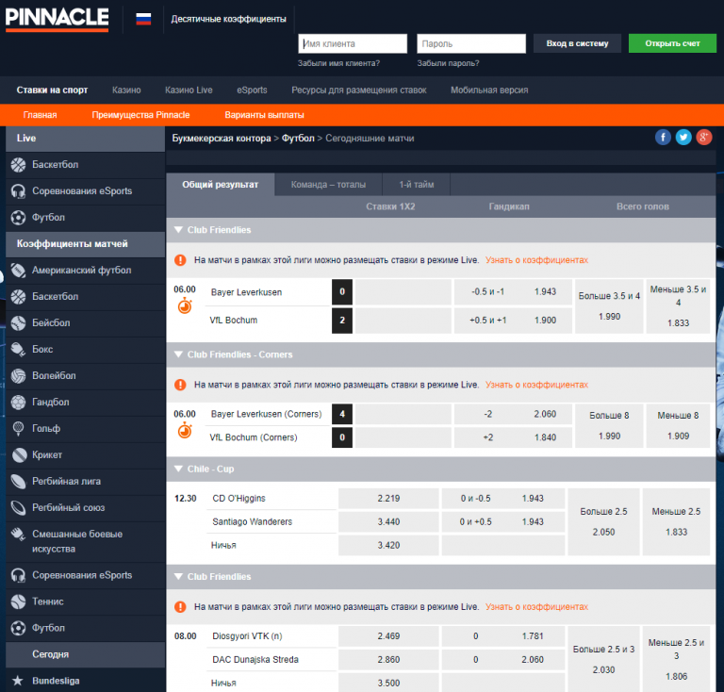This screenshot has height=692, width=724.
Task: Open Десятичные коэффициенты odds format selector
Action: point(228,19)
